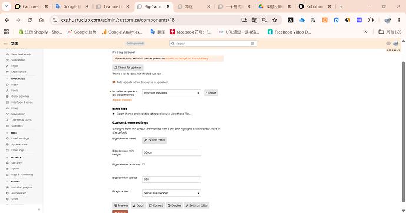Open user avatar menu in site header
This screenshot has height=213, width=406.
(395, 44)
